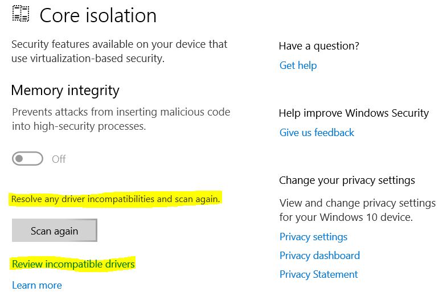The width and height of the screenshot is (447, 296).
Task: Click the Change your privacy settings heading
Action: click(347, 180)
